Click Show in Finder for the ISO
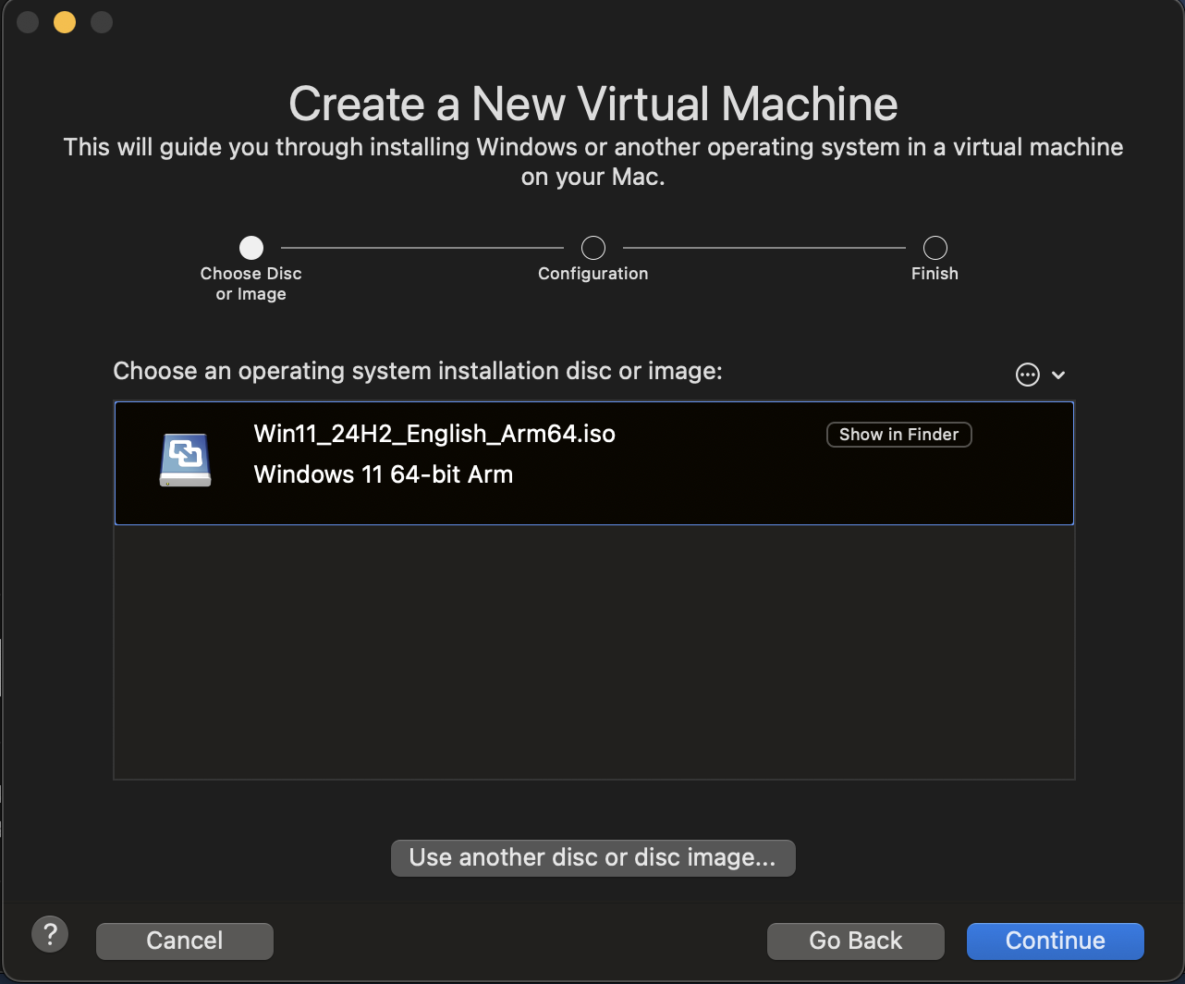This screenshot has width=1185, height=984. point(898,435)
